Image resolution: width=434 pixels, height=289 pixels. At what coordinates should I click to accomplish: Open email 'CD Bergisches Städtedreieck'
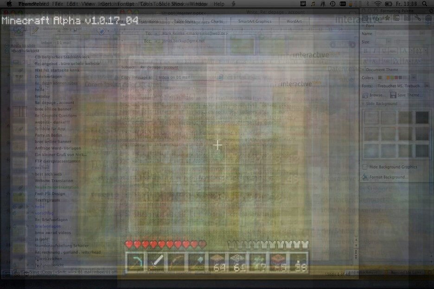pos(62,57)
